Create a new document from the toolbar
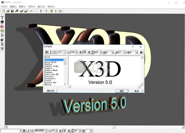 (x=4, y=11)
